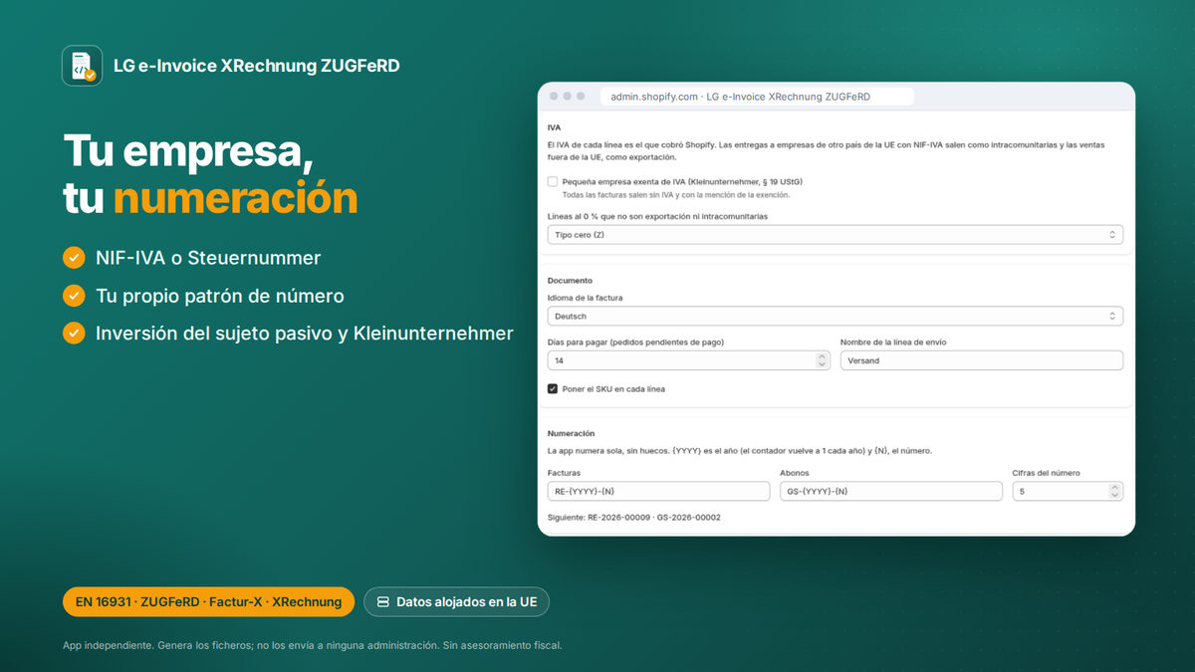This screenshot has height=672, width=1195.
Task: Click the Tu empresa, headline line
Action: pos(189,151)
